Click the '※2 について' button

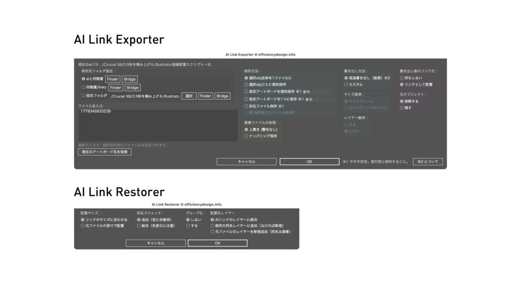tap(427, 162)
